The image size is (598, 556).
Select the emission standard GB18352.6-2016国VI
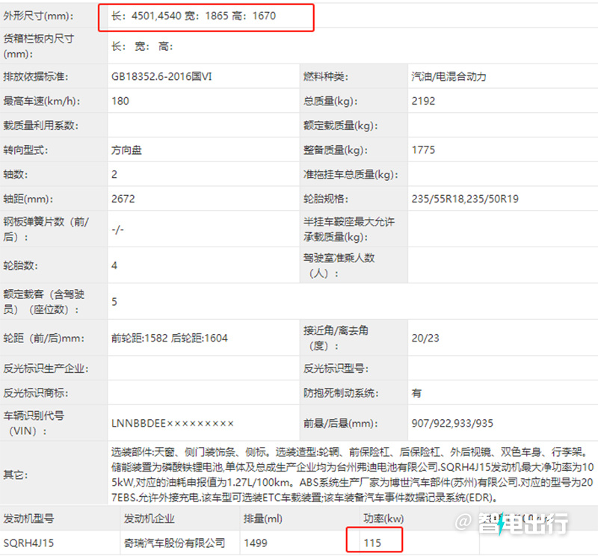pos(161,77)
